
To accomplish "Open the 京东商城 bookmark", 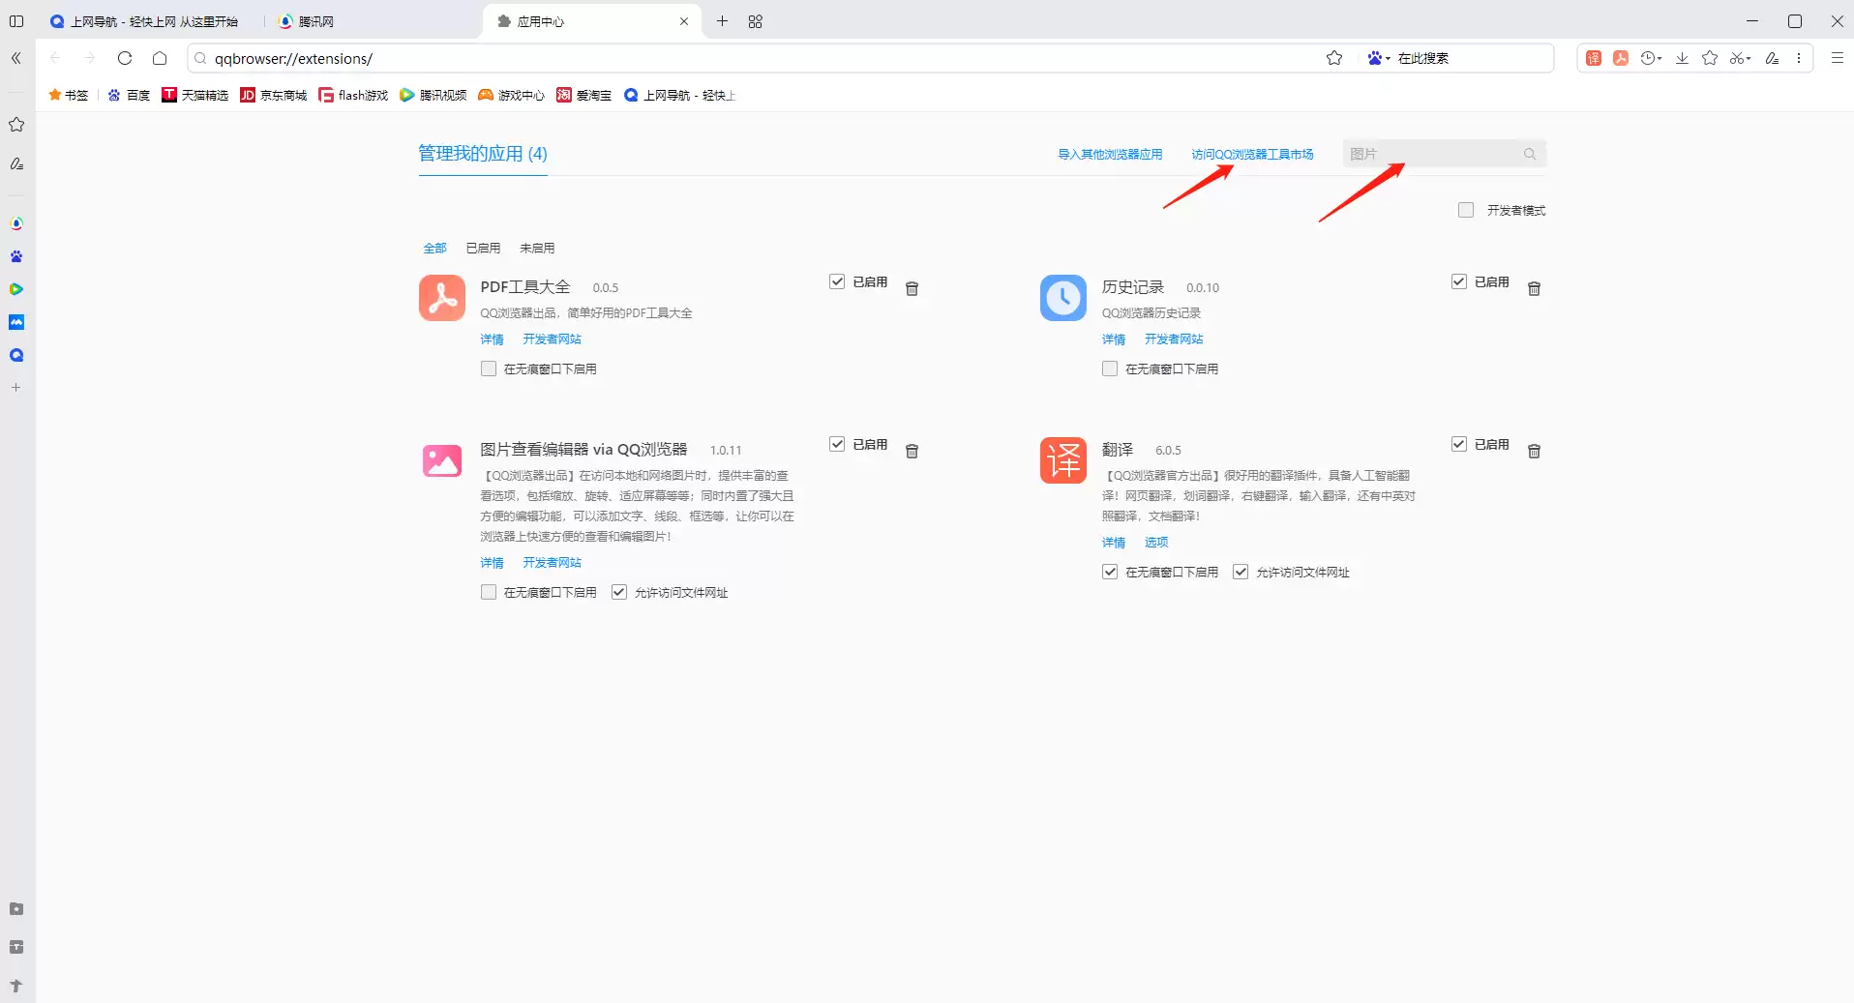I will pyautogui.click(x=273, y=95).
